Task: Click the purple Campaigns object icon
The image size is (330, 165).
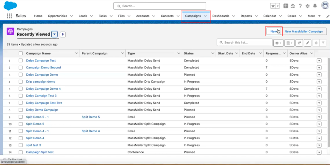Action: [10, 31]
